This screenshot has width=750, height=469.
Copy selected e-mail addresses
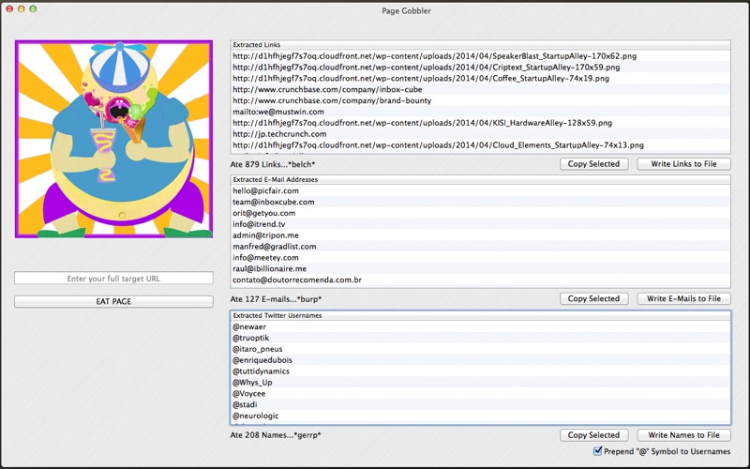tap(593, 298)
